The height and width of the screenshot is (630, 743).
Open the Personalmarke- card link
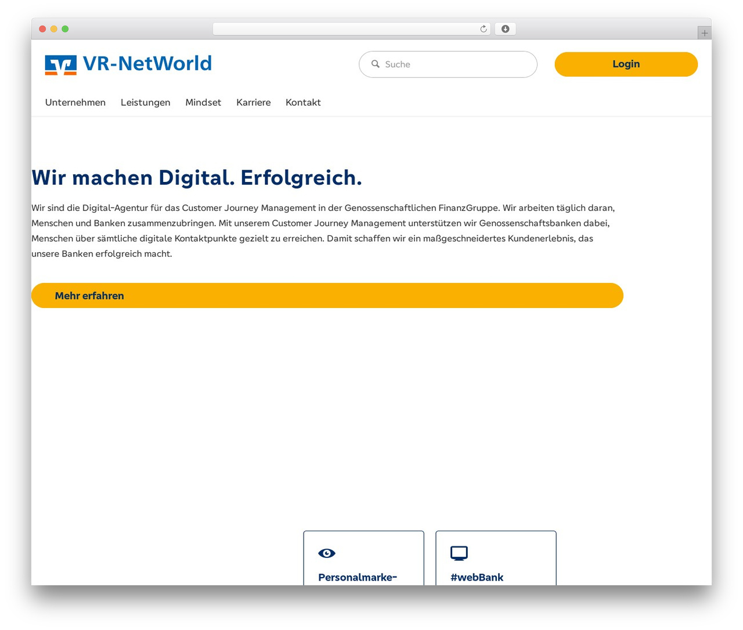tap(363, 559)
